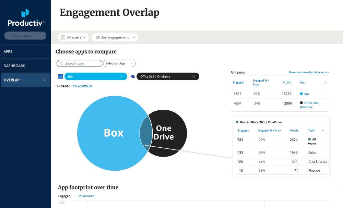The height and width of the screenshot is (208, 343).
Task: Sort overlap table by Engaged column
Action: pyautogui.click(x=244, y=131)
